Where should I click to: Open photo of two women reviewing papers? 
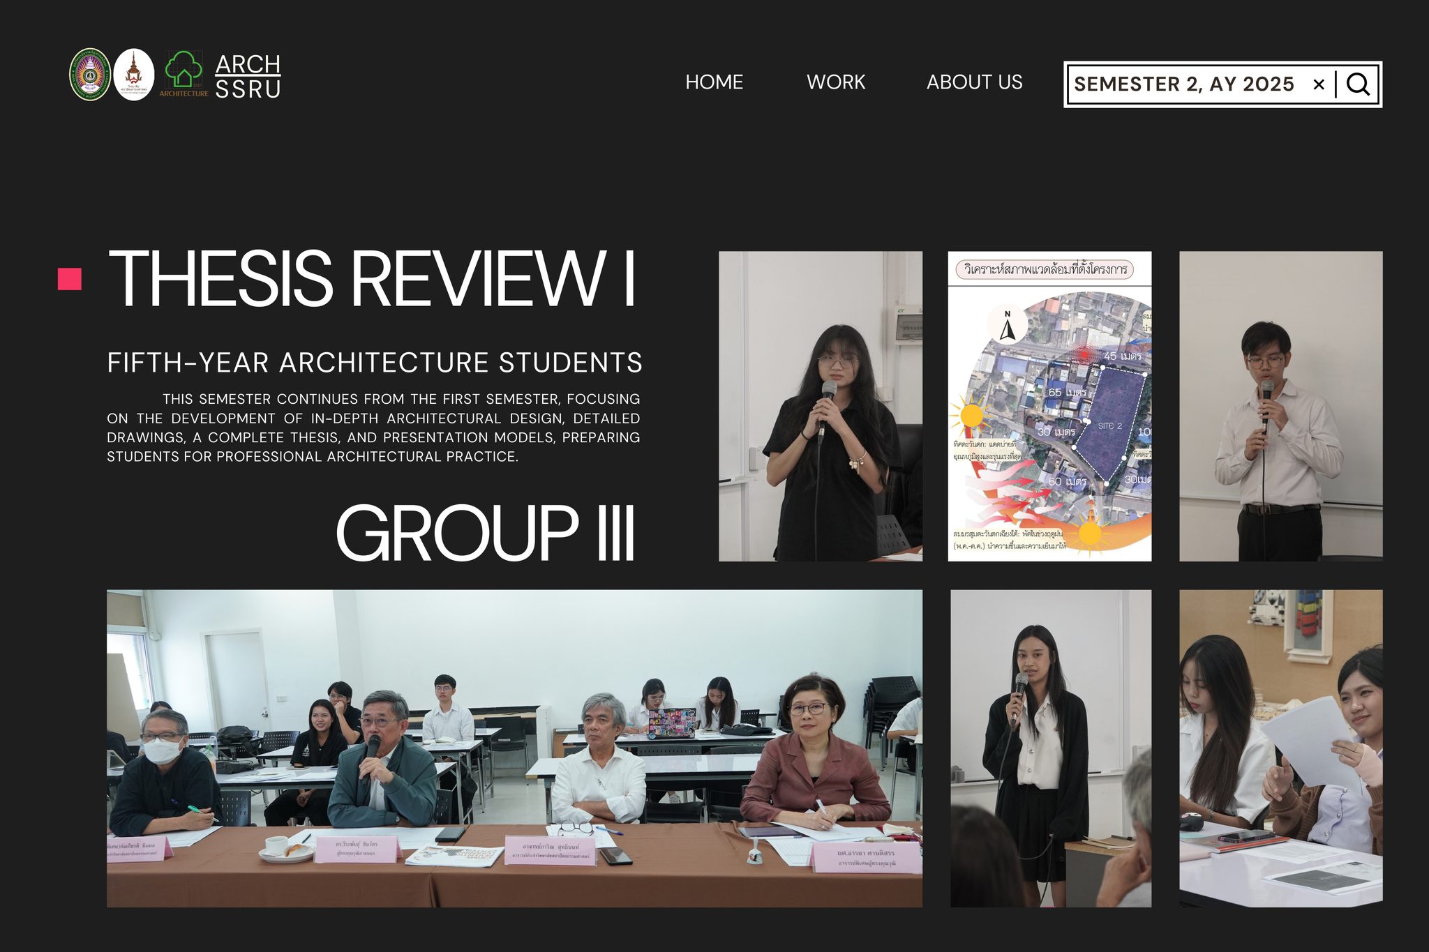click(x=1280, y=748)
